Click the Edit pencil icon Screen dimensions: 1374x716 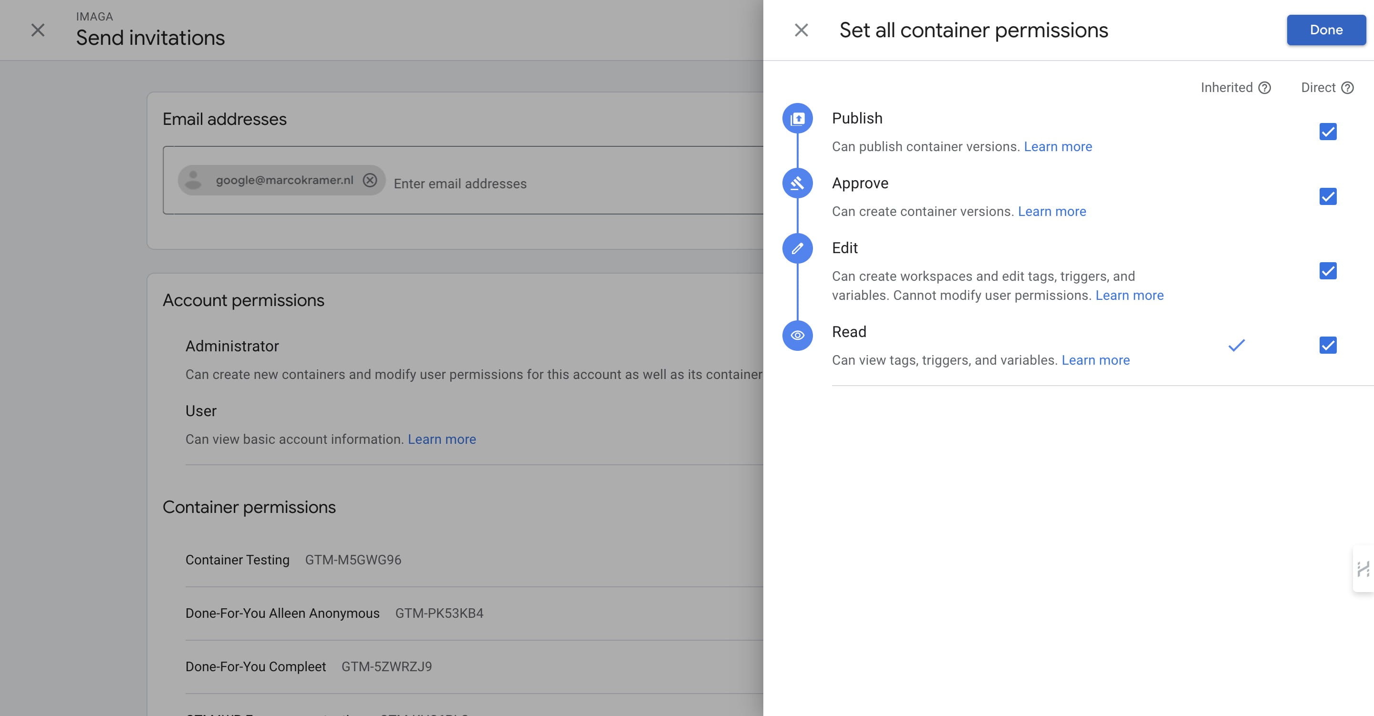797,248
